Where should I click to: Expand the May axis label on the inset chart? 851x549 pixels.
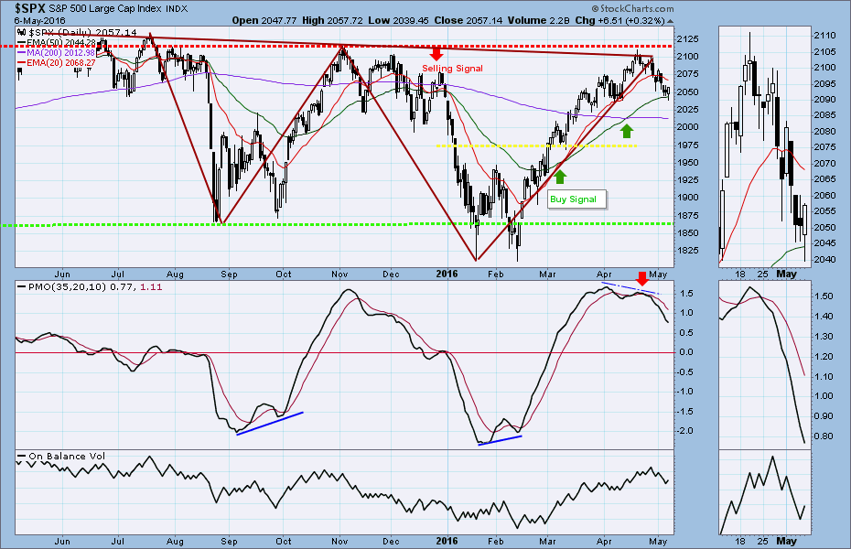tap(785, 273)
